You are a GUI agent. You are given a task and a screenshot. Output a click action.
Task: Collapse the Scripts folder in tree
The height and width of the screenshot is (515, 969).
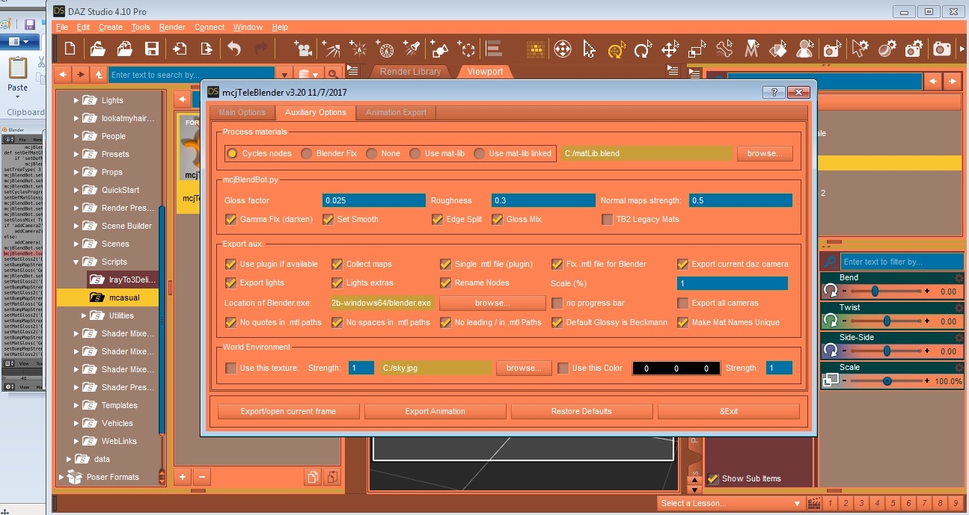76,262
